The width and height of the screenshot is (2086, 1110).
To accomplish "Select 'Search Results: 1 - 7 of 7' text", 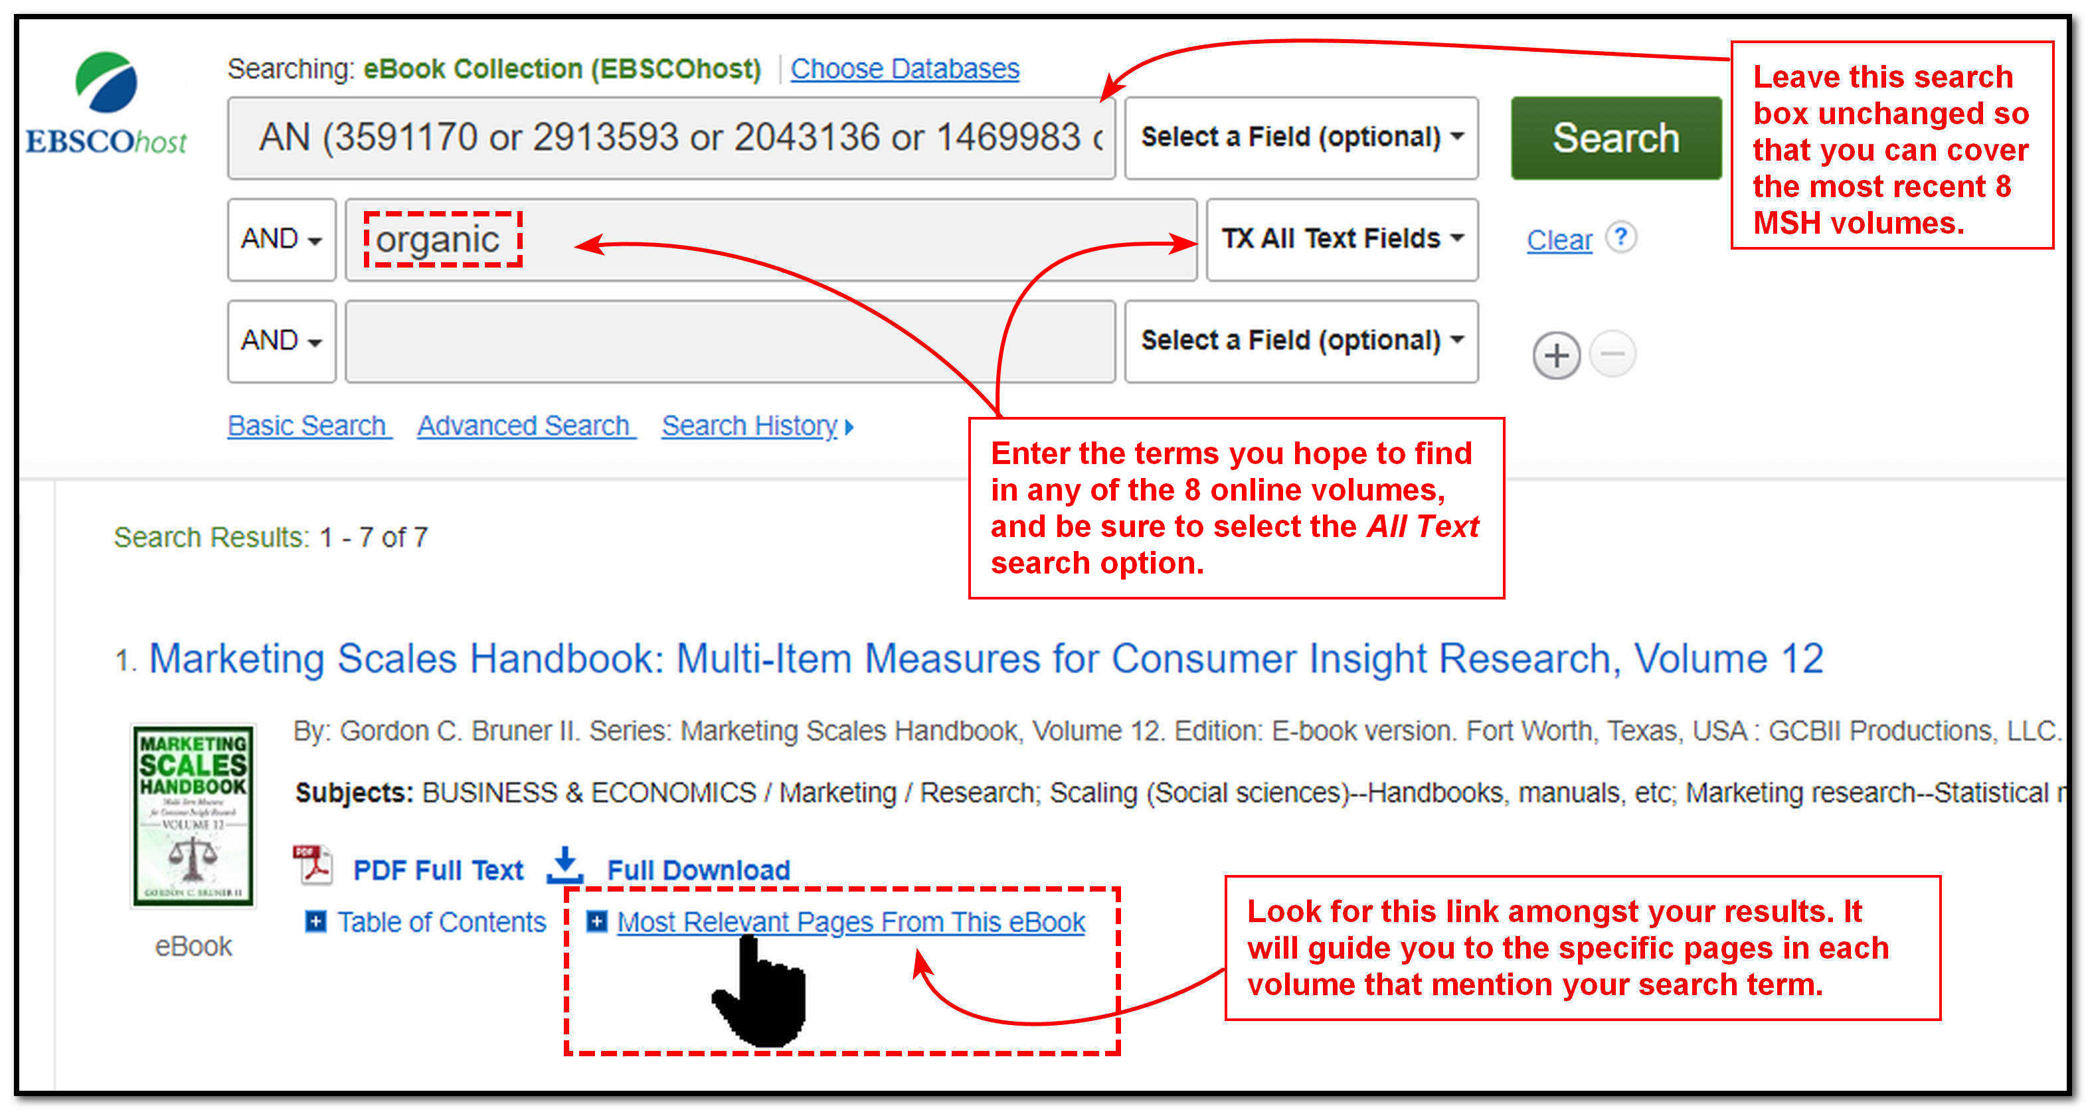I will pyautogui.click(x=270, y=537).
